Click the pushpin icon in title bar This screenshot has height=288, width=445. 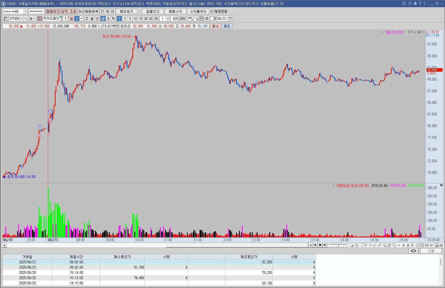[x=415, y=4]
